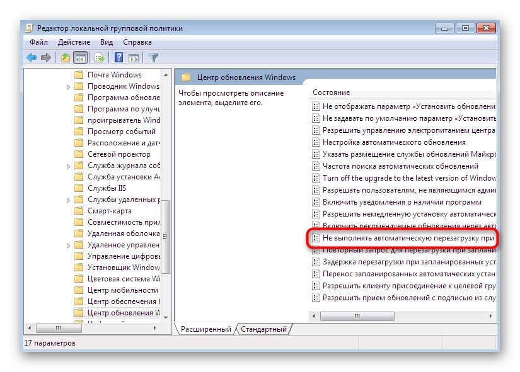520x372 pixels.
Task: Click the Back arrow toolbar icon
Action: pyautogui.click(x=32, y=58)
